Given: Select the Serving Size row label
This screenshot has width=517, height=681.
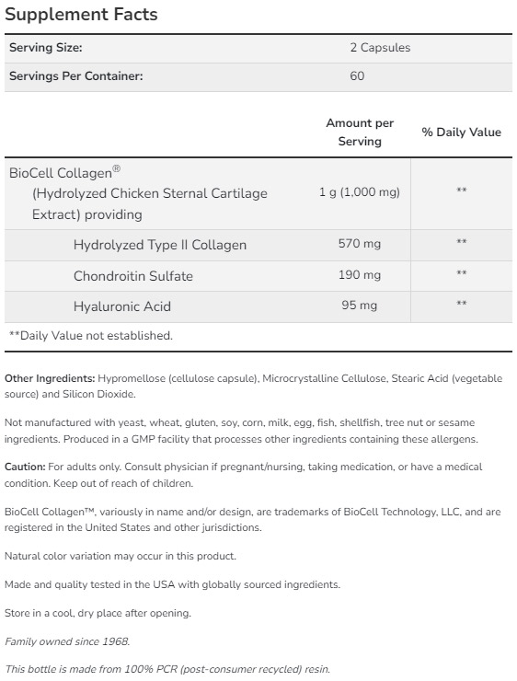Looking at the screenshot, I should click(x=46, y=47).
